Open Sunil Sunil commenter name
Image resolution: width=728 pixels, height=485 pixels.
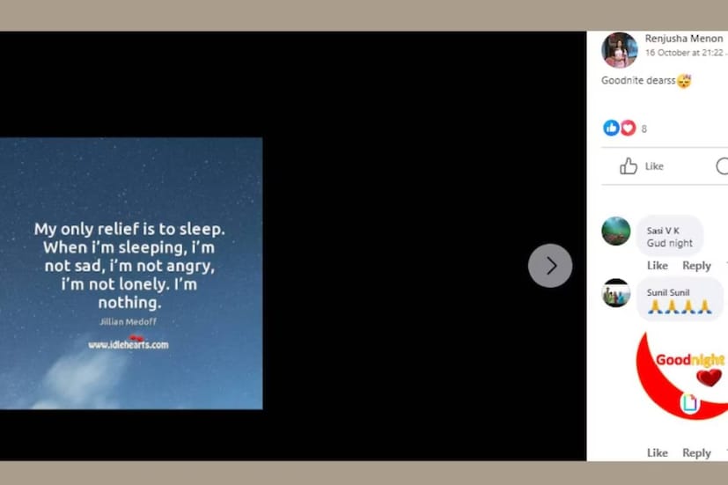667,292
